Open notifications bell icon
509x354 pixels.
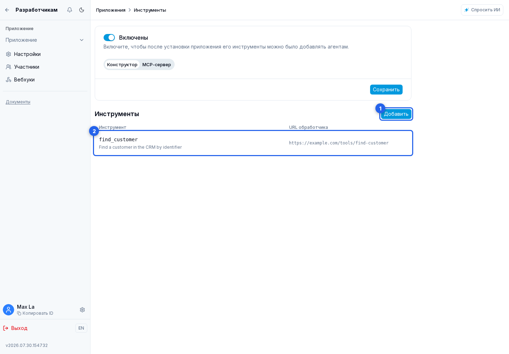[70, 10]
